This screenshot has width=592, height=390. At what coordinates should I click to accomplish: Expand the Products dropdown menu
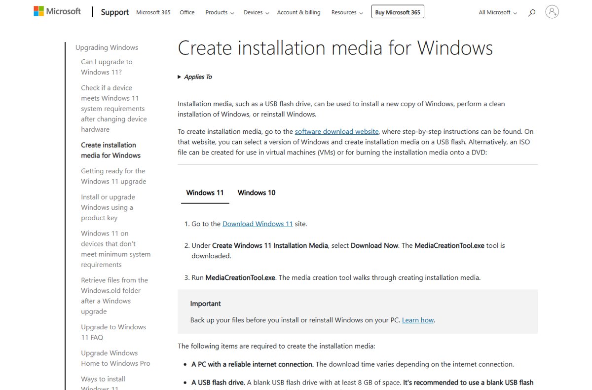tap(220, 12)
